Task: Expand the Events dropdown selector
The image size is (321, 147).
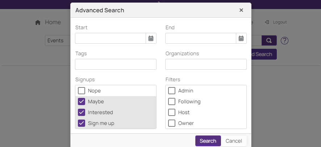Action: [57, 40]
